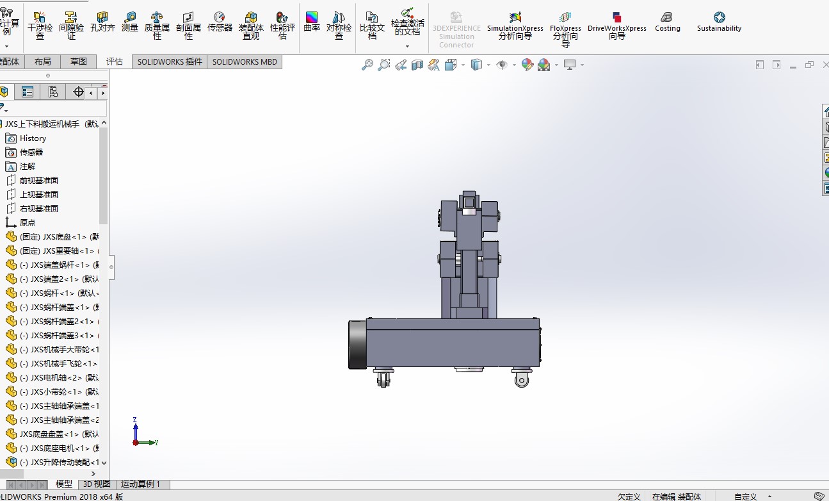829x501 pixels.
Task: Run Performance Evaluation (性能评估)
Action: [x=282, y=26]
